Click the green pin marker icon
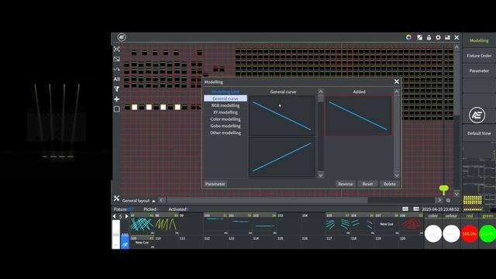 click(444, 190)
